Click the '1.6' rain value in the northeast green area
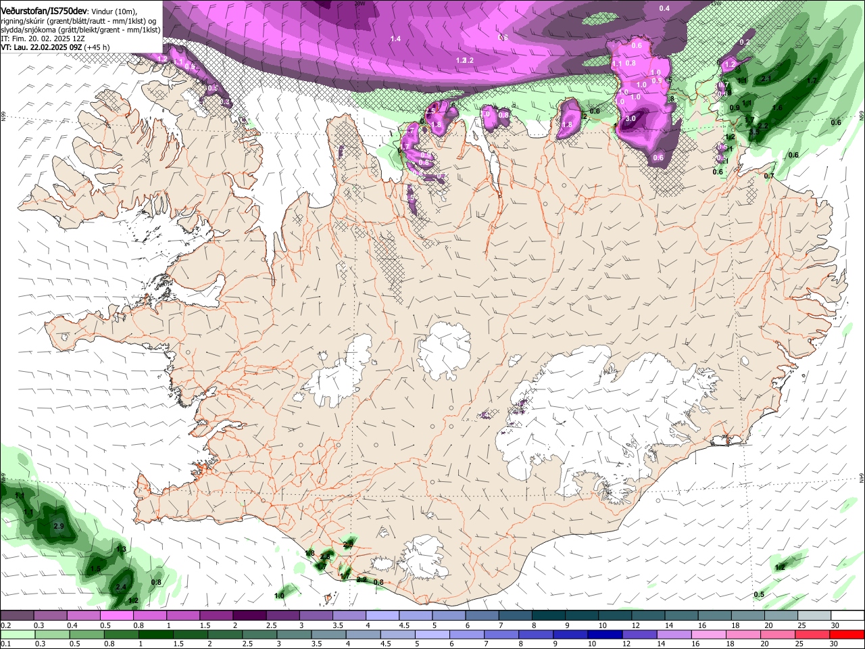The height and width of the screenshot is (649, 865). pyautogui.click(x=777, y=108)
